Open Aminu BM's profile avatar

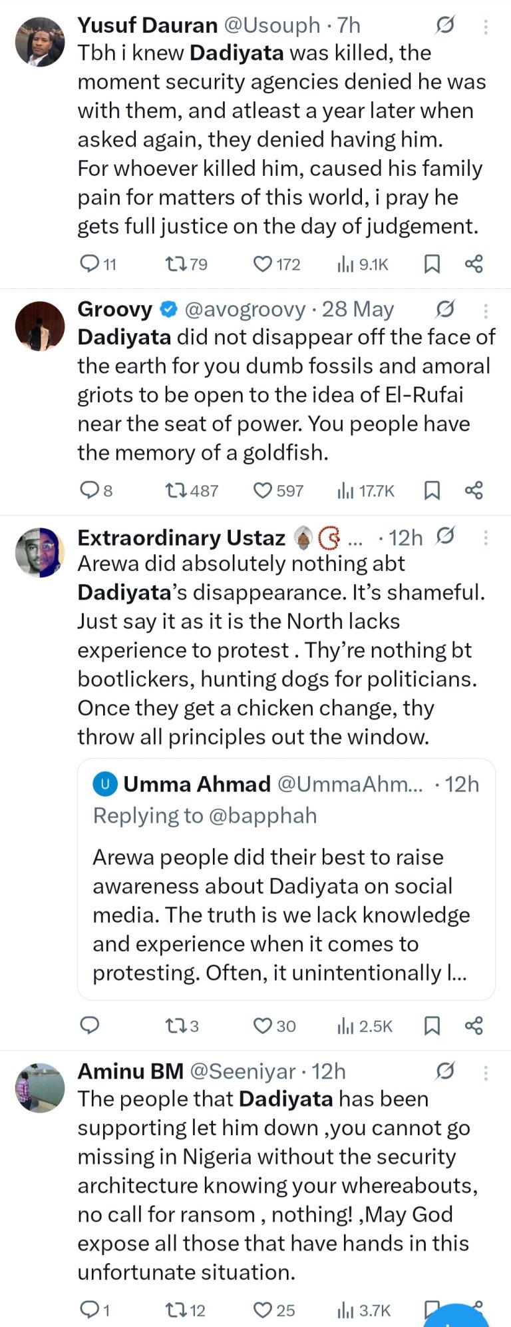point(40,1088)
